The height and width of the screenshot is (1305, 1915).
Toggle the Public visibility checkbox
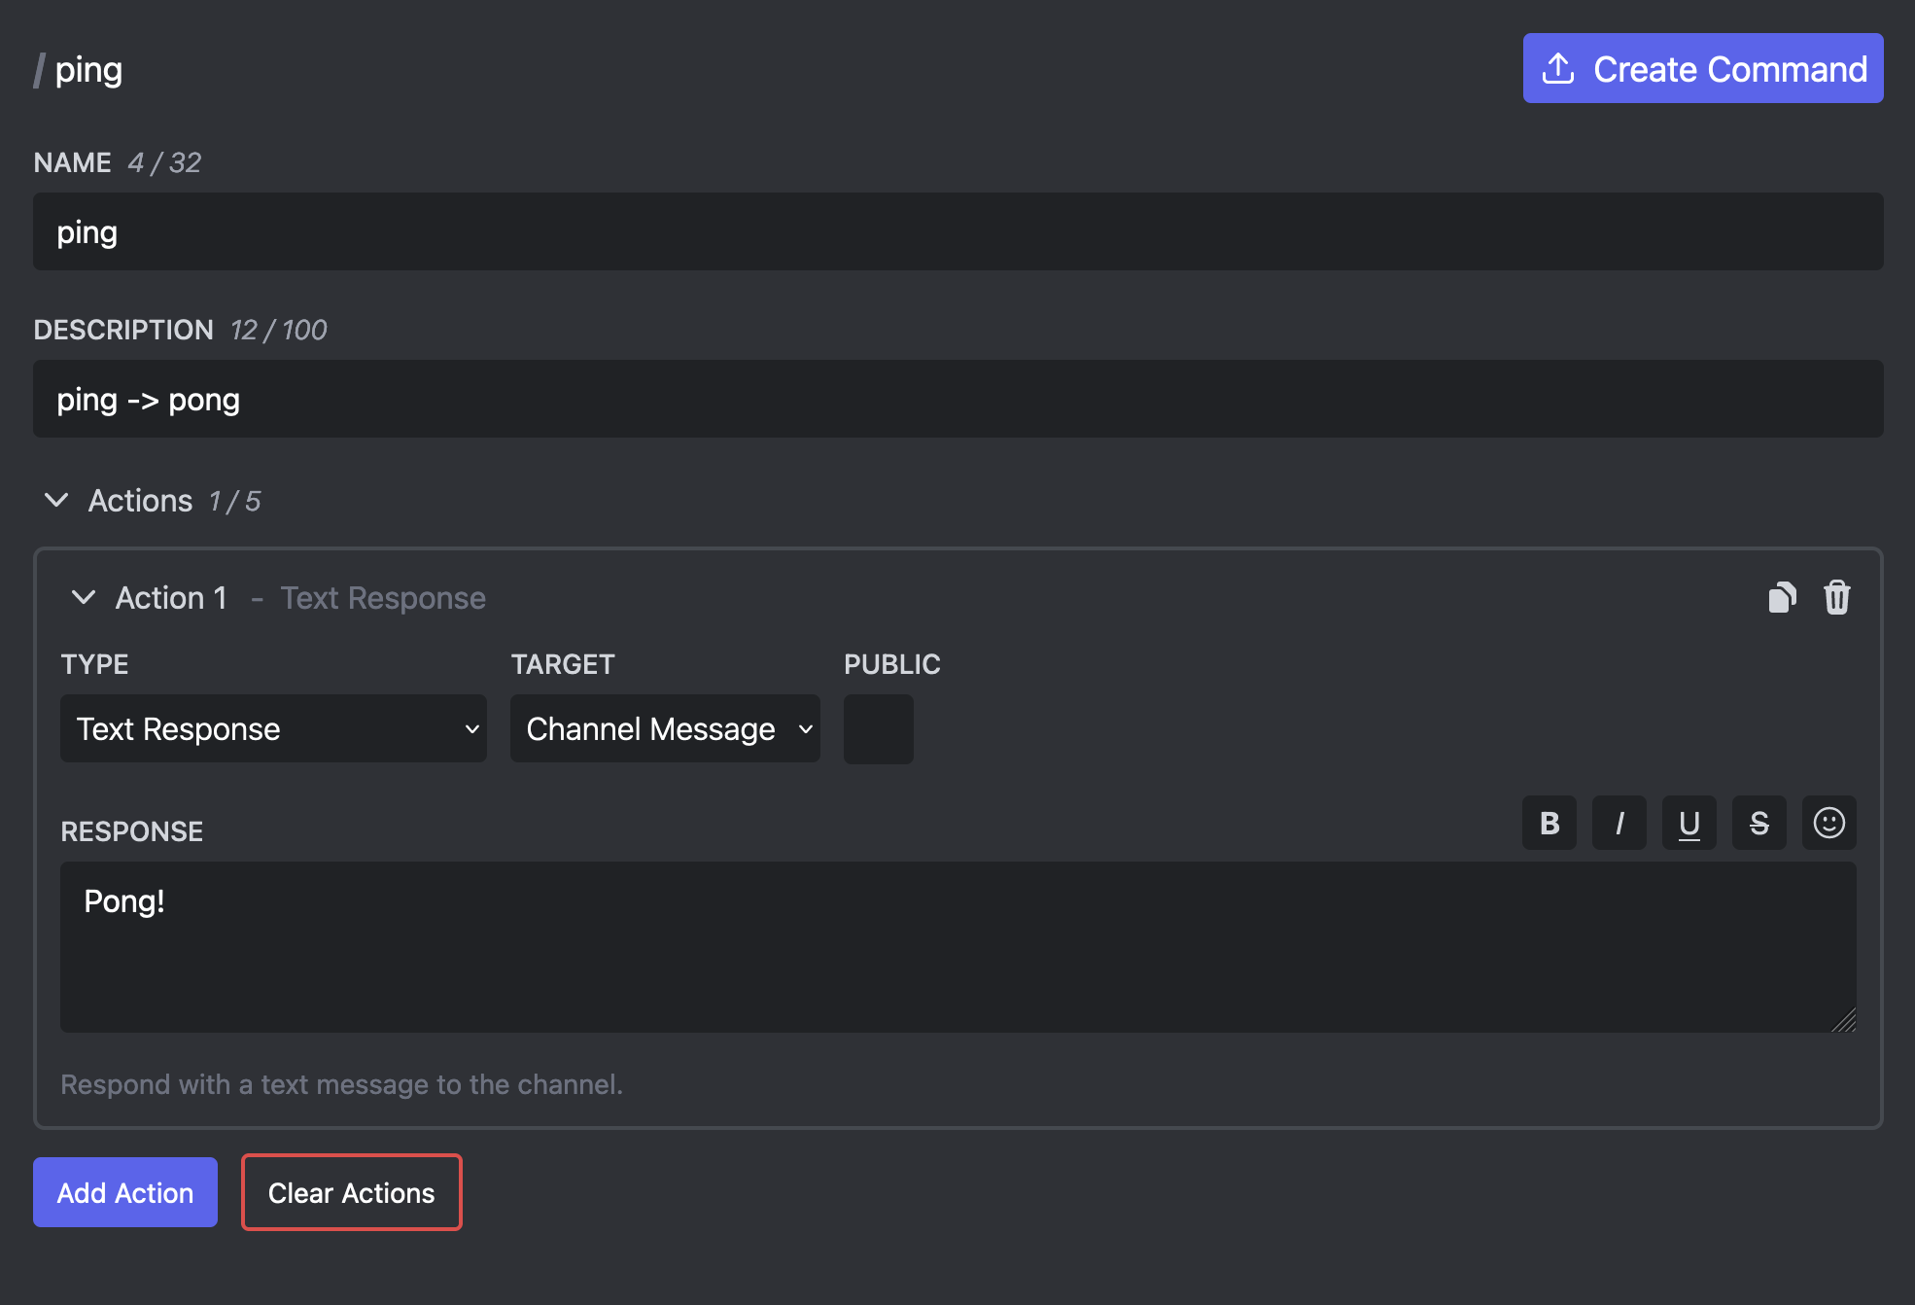click(x=879, y=728)
